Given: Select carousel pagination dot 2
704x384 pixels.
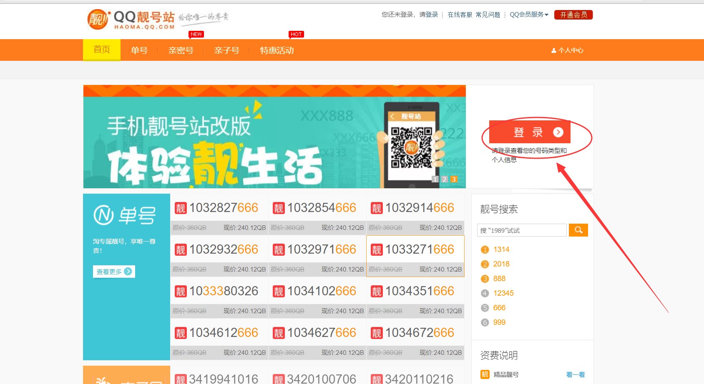Looking at the screenshot, I should coord(444,179).
